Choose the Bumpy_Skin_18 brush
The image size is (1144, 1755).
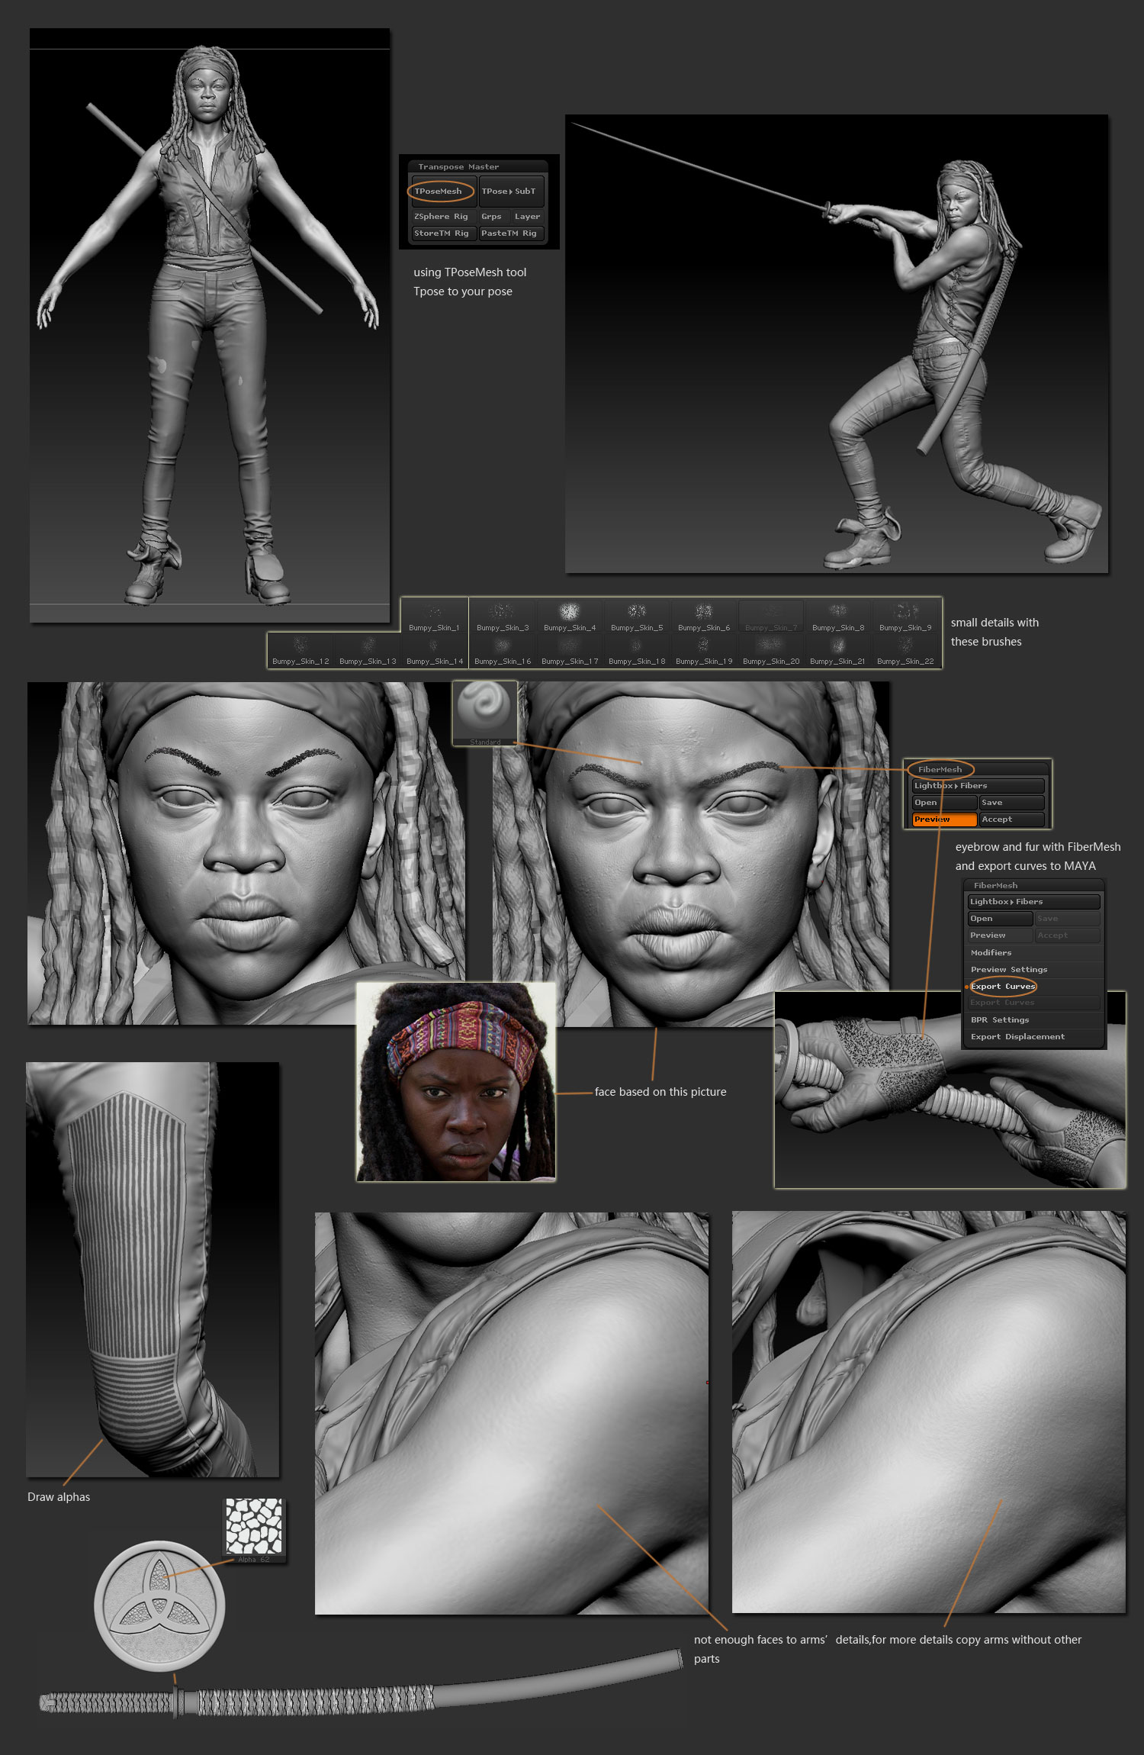(636, 650)
